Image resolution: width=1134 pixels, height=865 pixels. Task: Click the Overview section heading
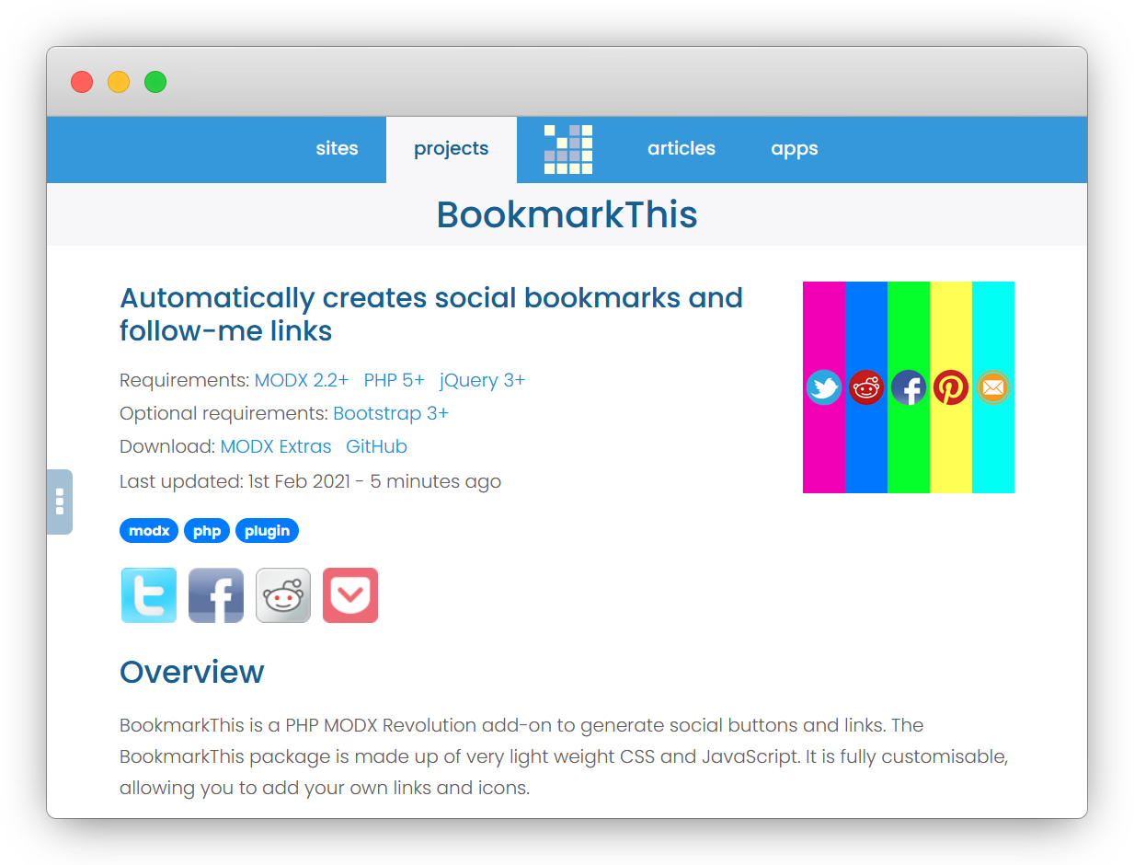point(192,672)
